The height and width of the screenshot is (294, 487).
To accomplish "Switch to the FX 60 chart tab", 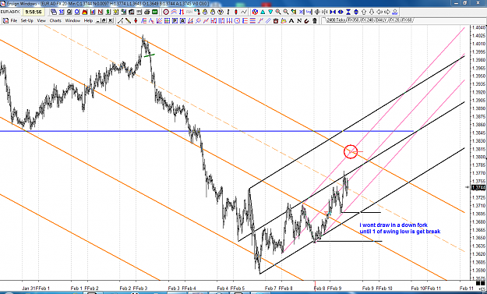I will click(407, 20).
